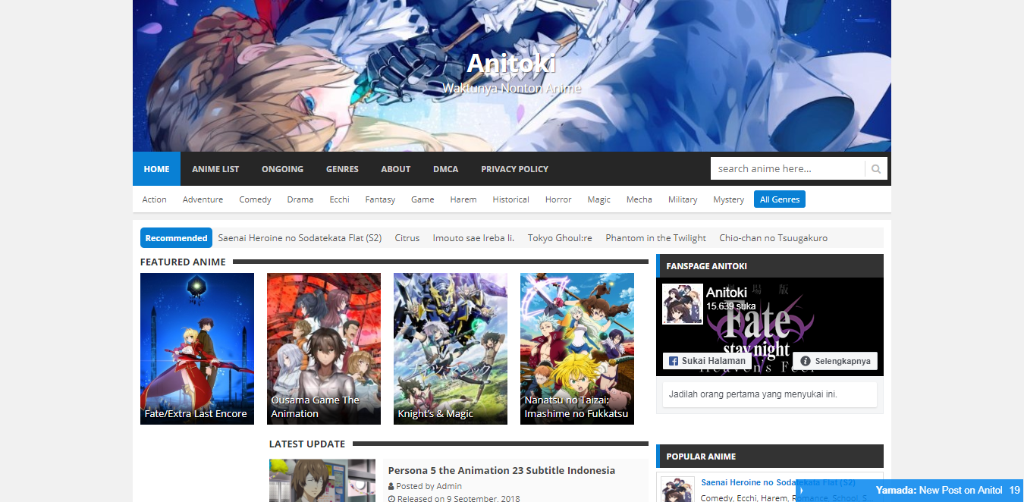Open the HOME menu item
Screen dimensions: 1024x502
(x=156, y=169)
